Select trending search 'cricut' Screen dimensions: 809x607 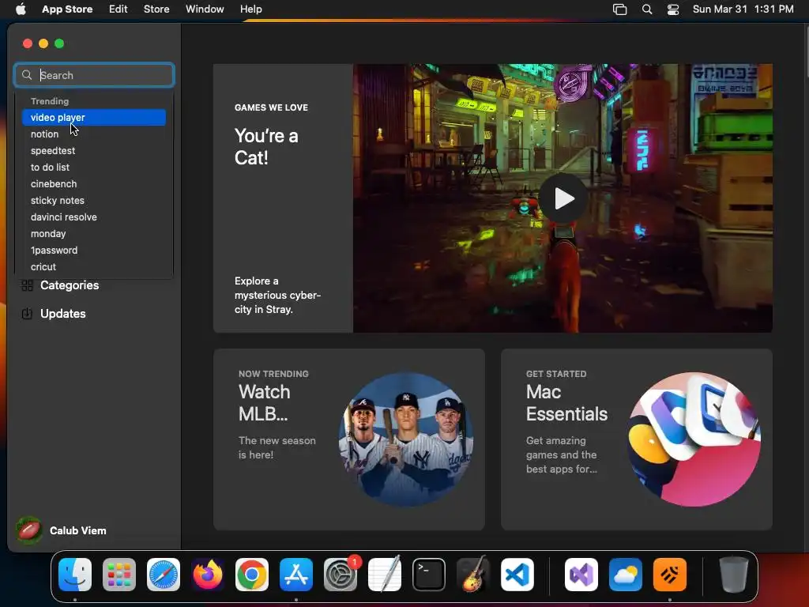click(94, 267)
